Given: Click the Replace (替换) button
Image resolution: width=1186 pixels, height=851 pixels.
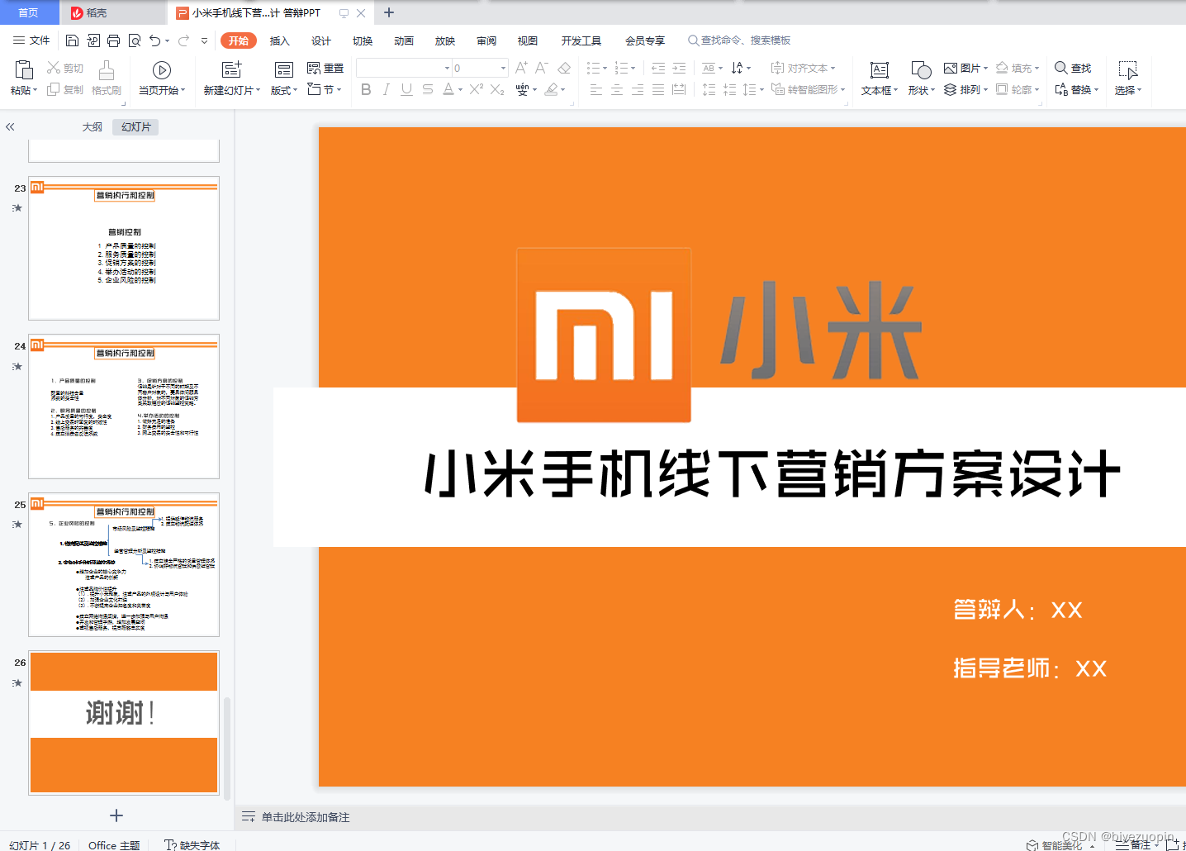Looking at the screenshot, I should (1076, 89).
